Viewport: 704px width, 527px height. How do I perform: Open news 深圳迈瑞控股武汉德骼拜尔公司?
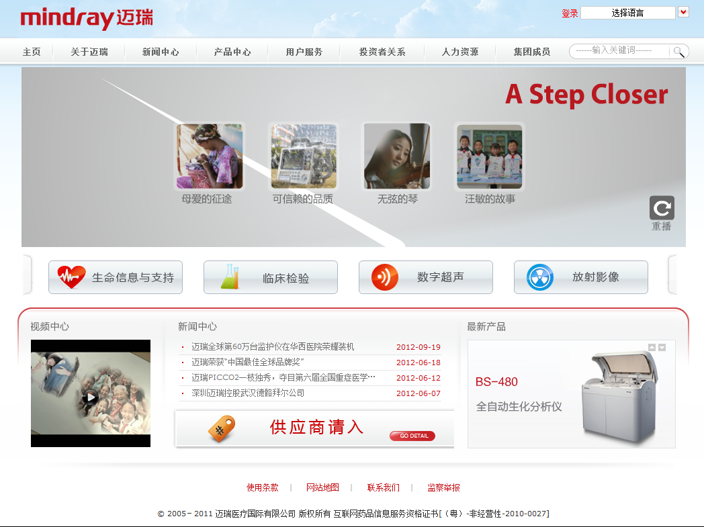248,393
